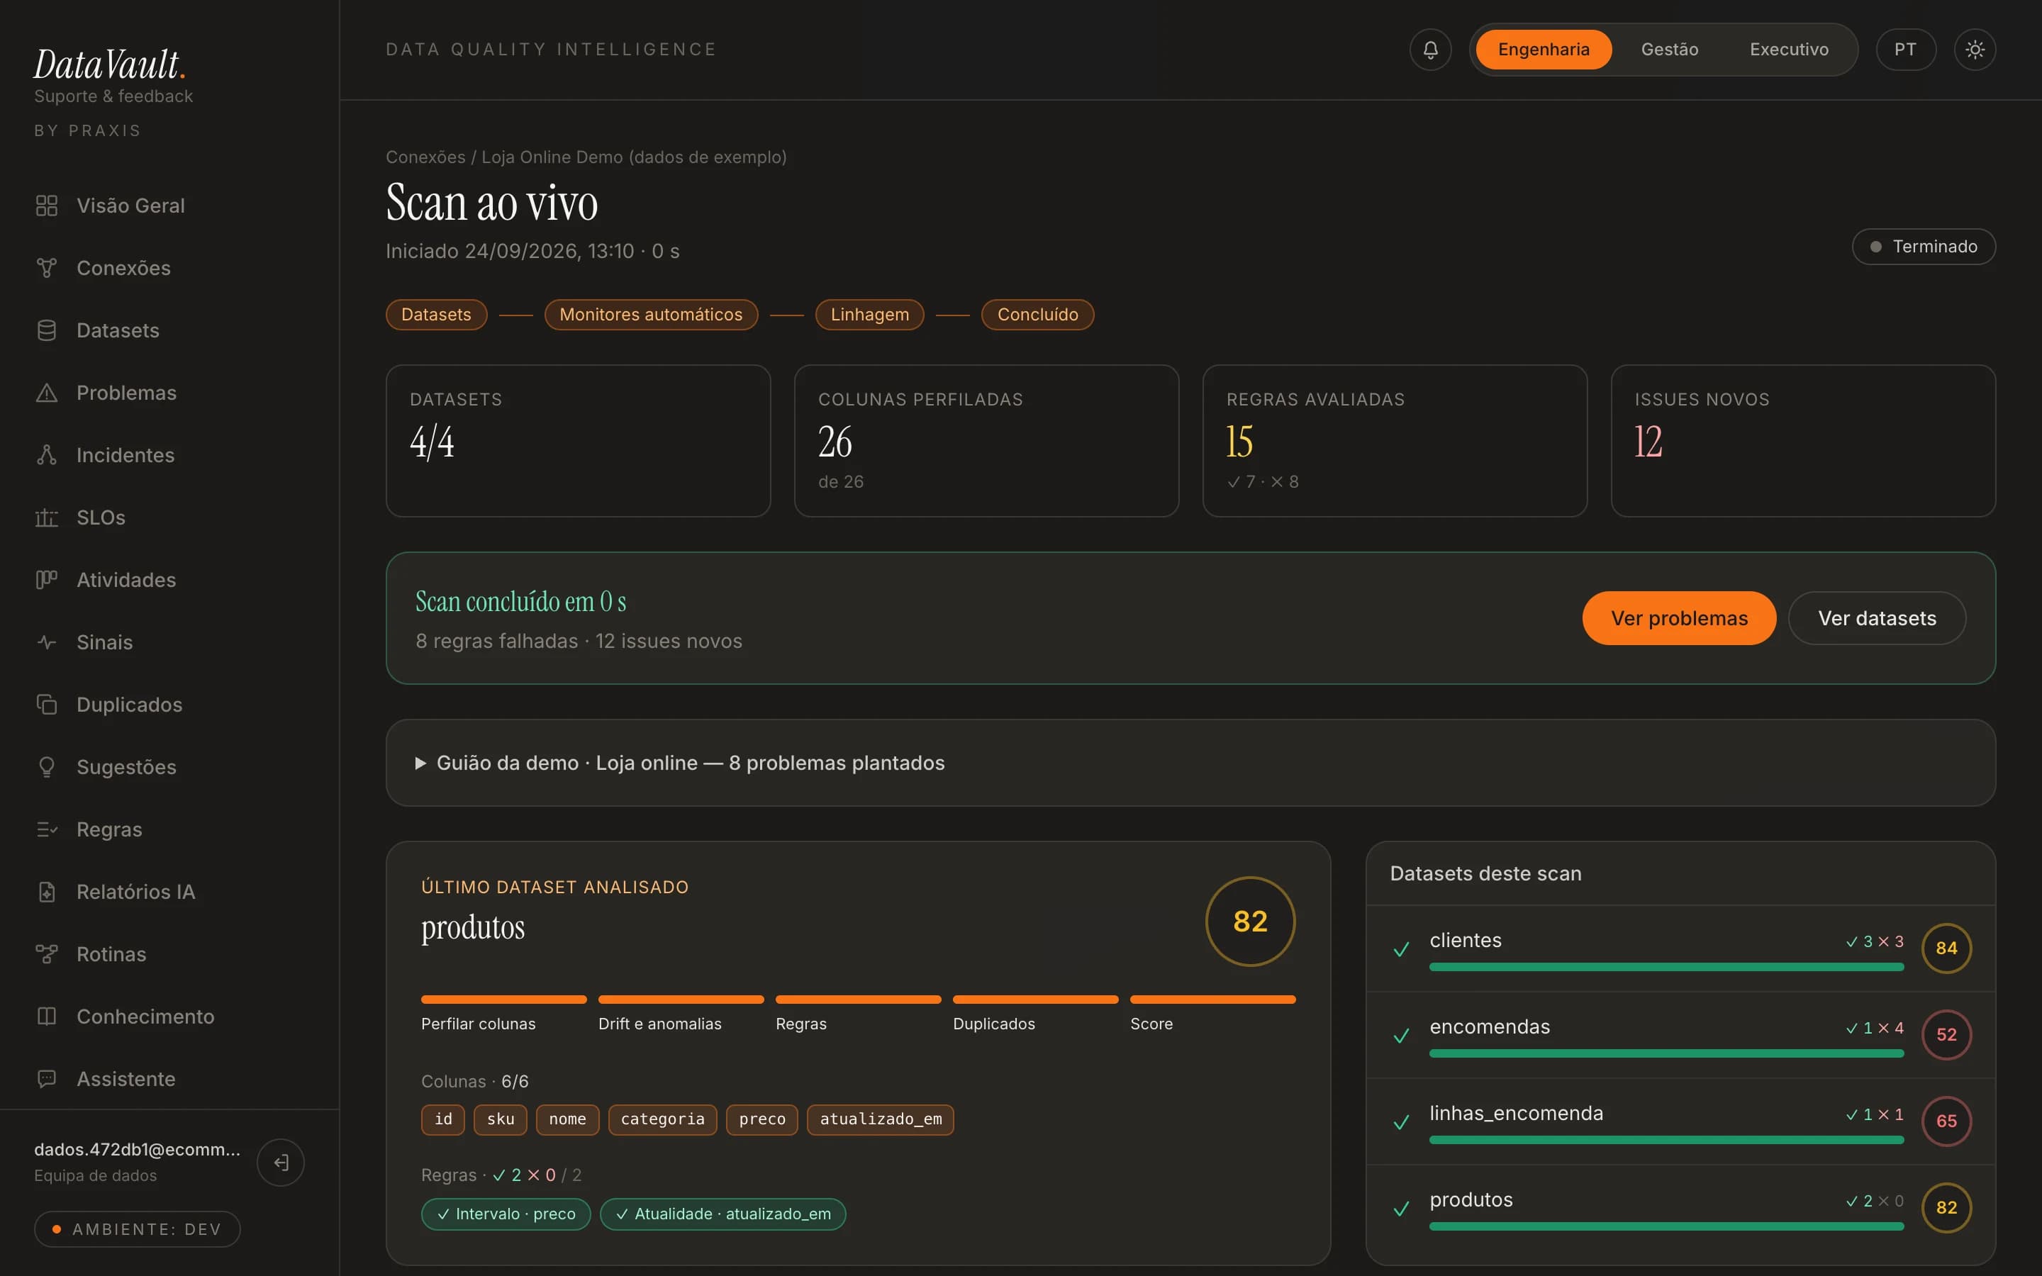The height and width of the screenshot is (1276, 2042).
Task: Click the categoria column chip
Action: tap(662, 1120)
